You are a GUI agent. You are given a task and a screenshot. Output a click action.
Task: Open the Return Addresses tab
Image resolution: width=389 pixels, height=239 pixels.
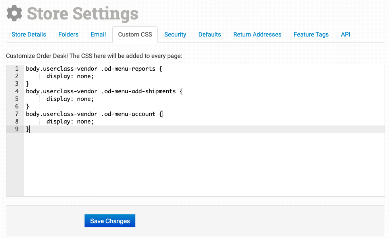(257, 35)
